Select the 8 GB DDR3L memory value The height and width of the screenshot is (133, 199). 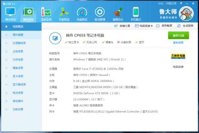tap(94, 81)
